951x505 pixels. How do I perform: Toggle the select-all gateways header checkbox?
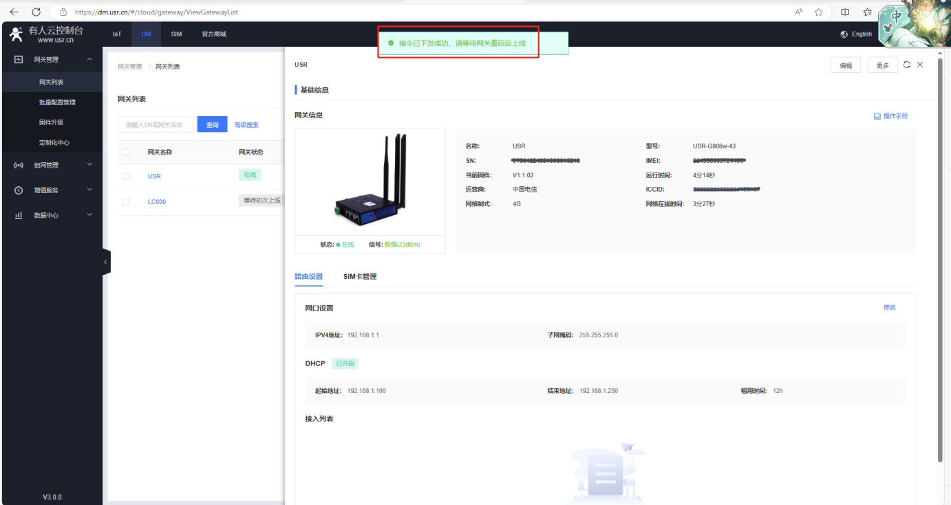(126, 152)
